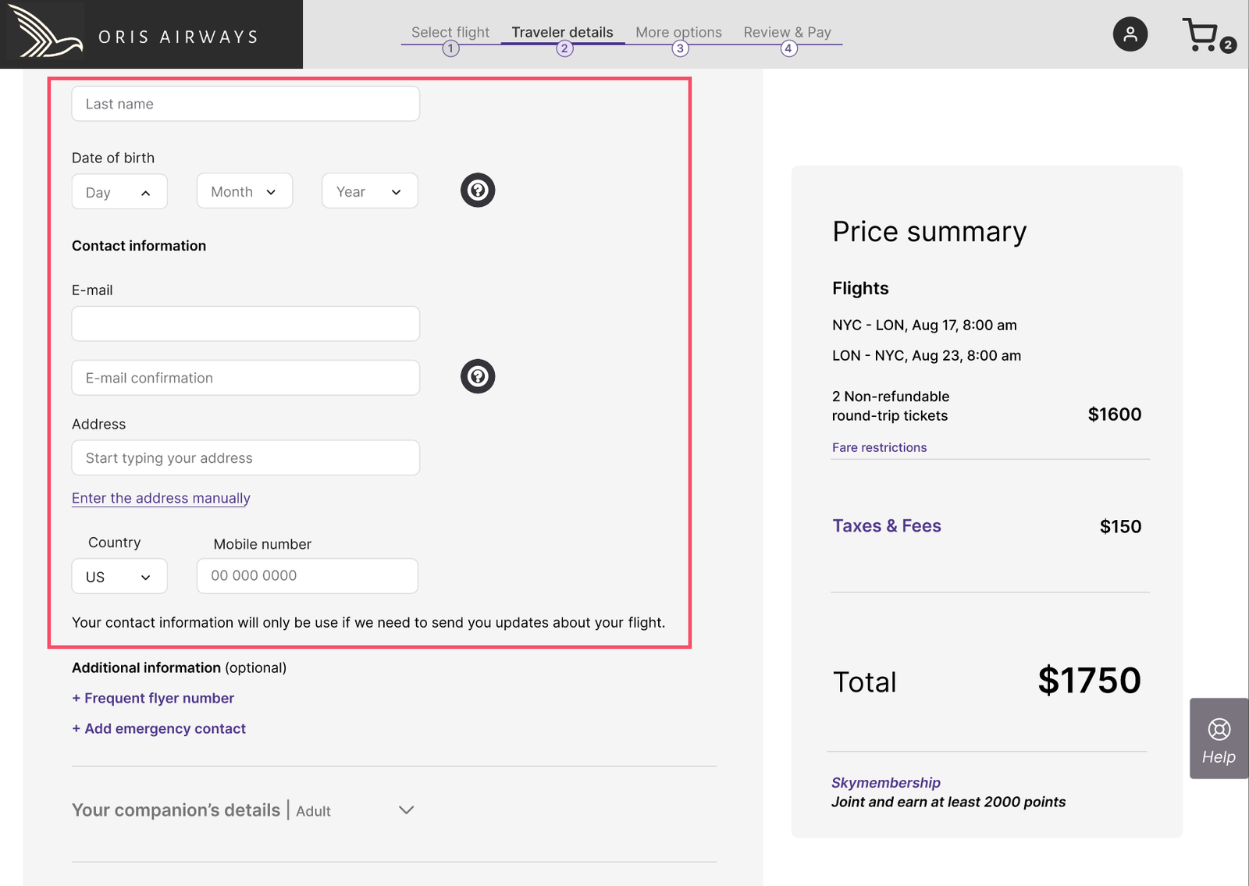Open the Help lifebuoy widget

[x=1219, y=738]
